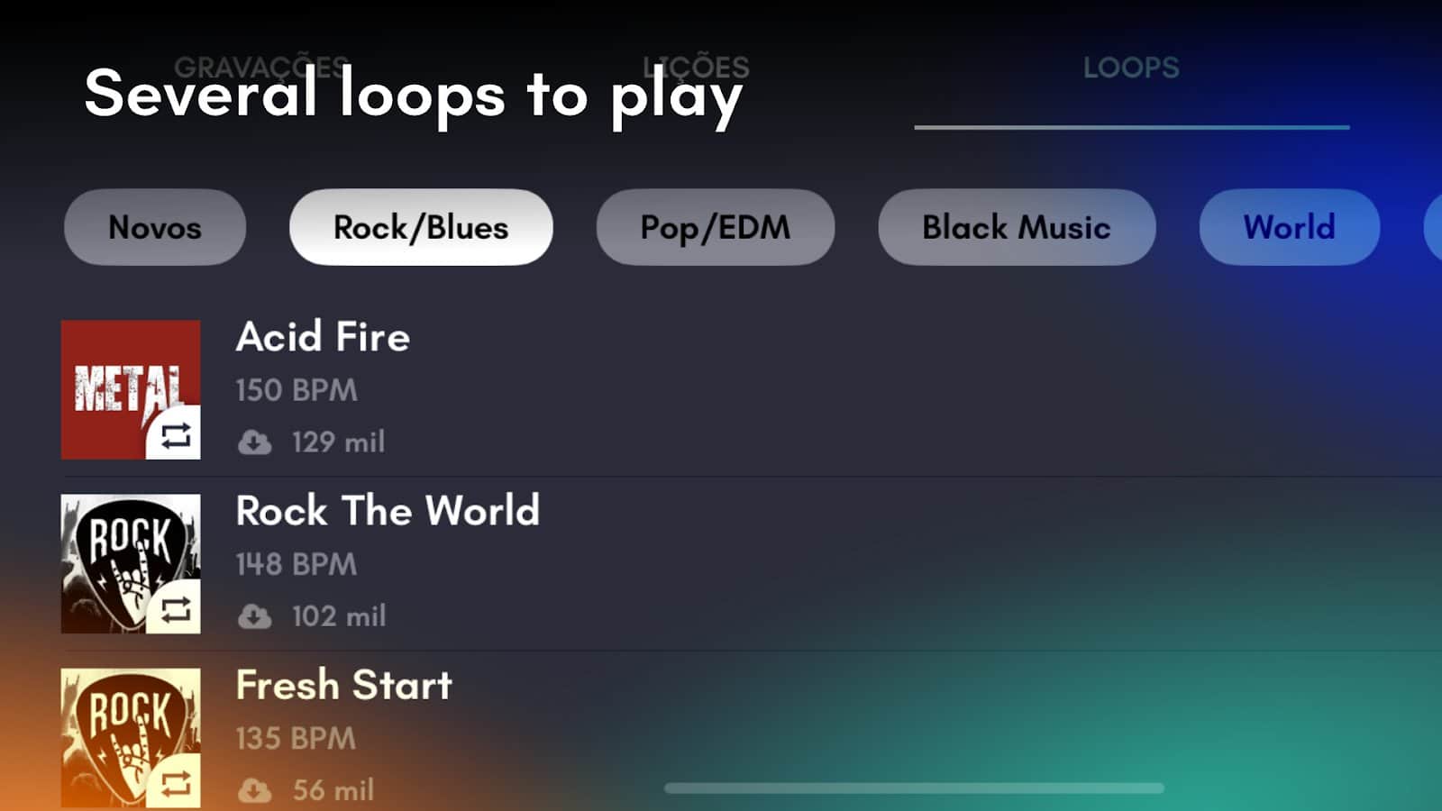The width and height of the screenshot is (1442, 811).
Task: Switch to the GRAVAÇÕES tab
Action: click(261, 68)
